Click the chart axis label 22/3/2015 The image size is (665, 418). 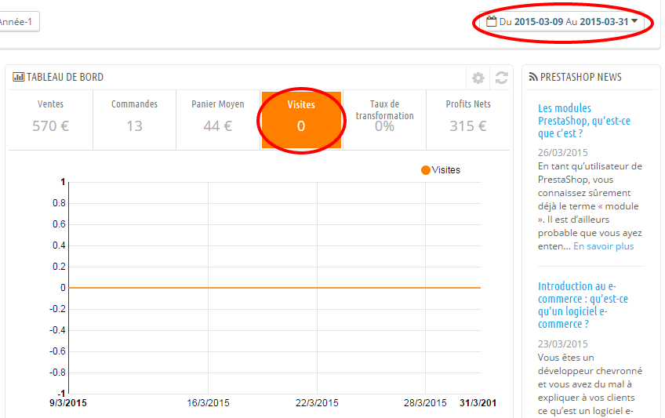(x=317, y=403)
